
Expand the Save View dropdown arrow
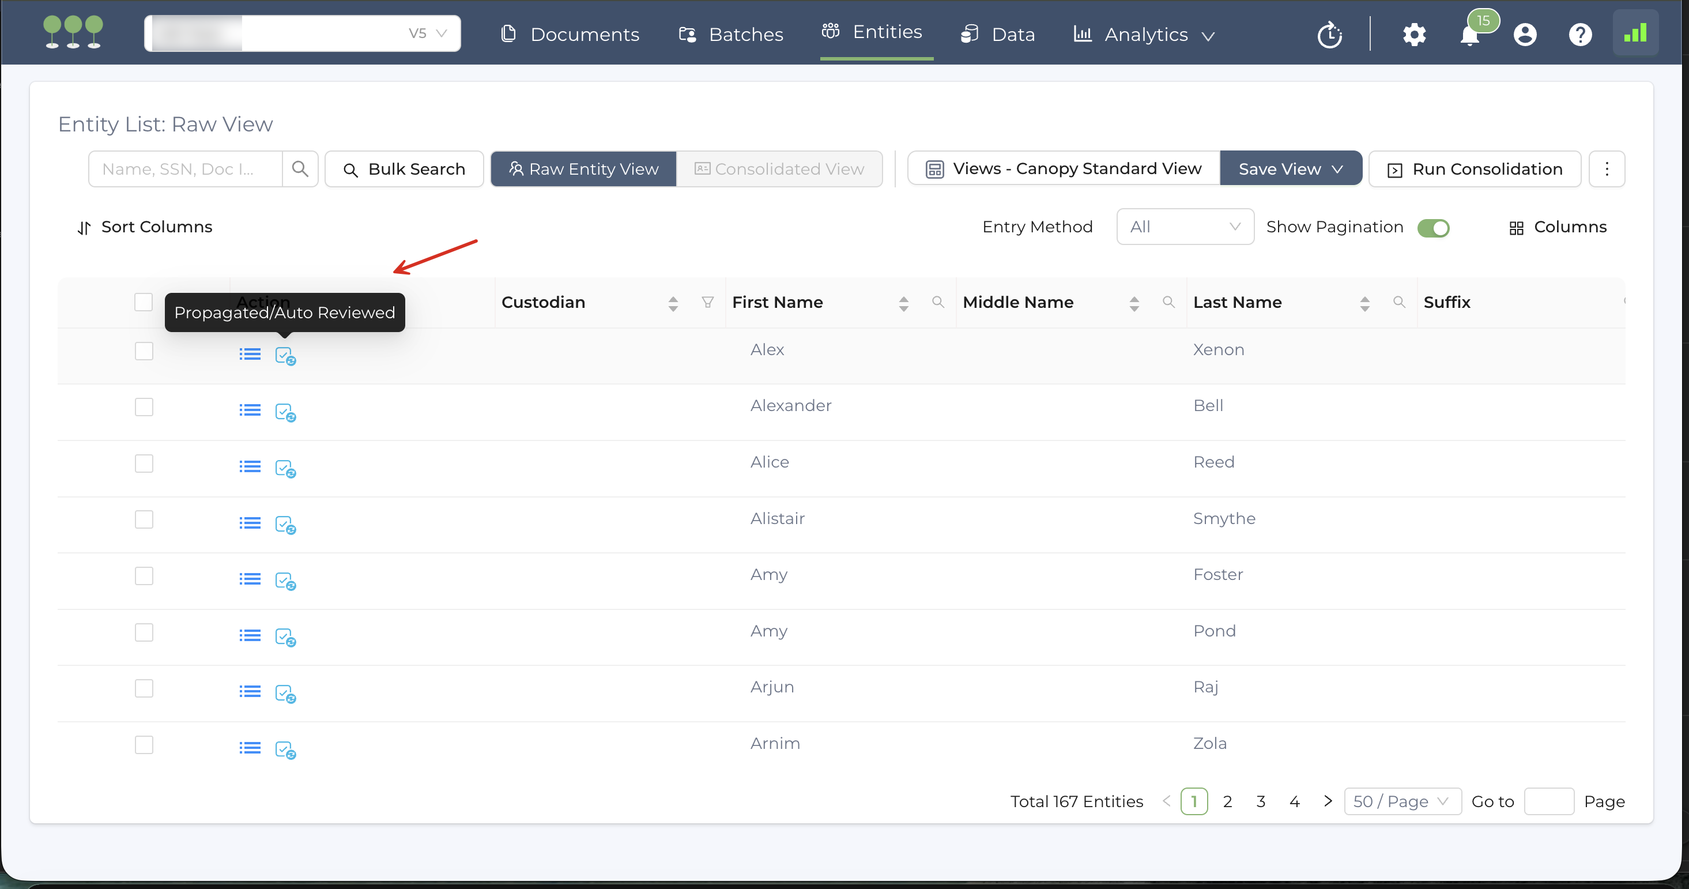coord(1337,169)
